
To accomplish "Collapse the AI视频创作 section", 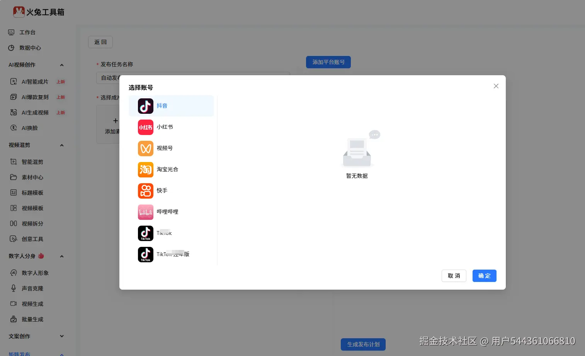I will tap(62, 65).
